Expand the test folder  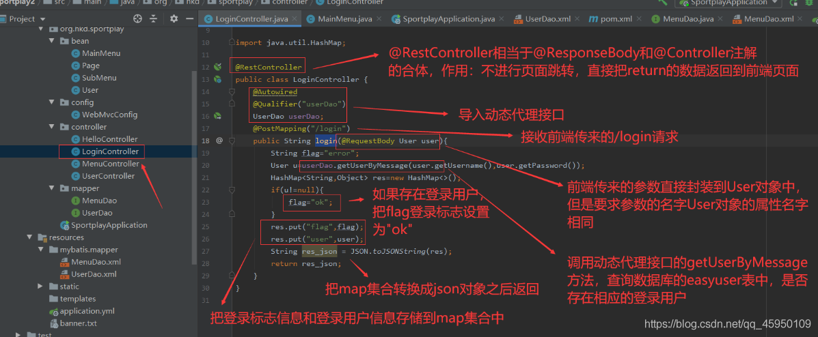click(18, 334)
